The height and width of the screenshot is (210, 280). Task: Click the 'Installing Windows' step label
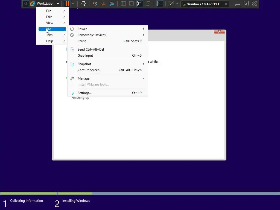(76, 201)
